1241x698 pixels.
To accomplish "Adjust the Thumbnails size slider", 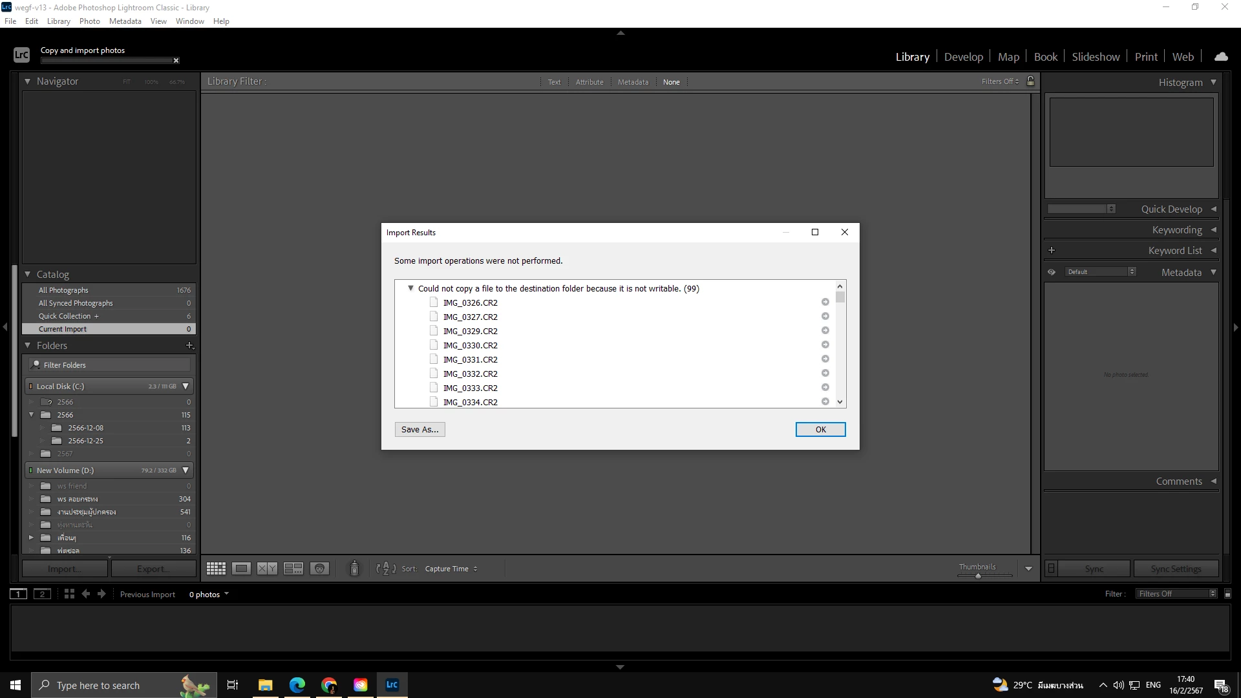I will pyautogui.click(x=978, y=575).
